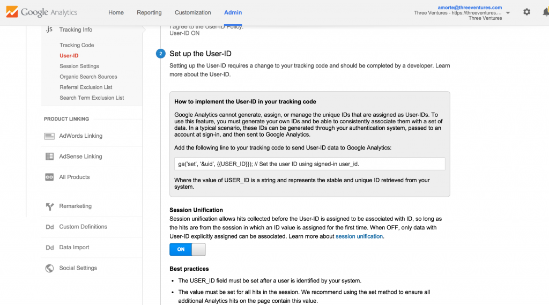This screenshot has width=549, height=305.
Task: Open Custom Definitions label
Action: point(83,227)
